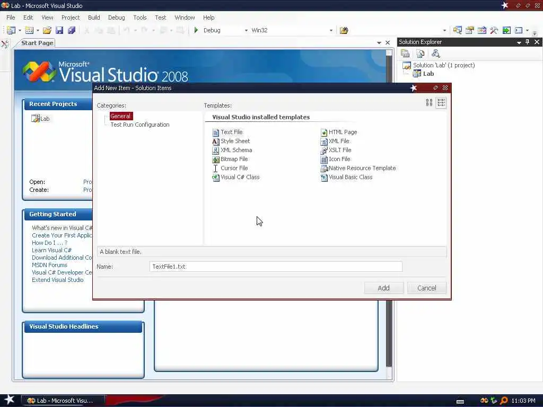This screenshot has width=543, height=407.
Task: Open the Command Window icon dropdown arrow
Action: (528, 30)
